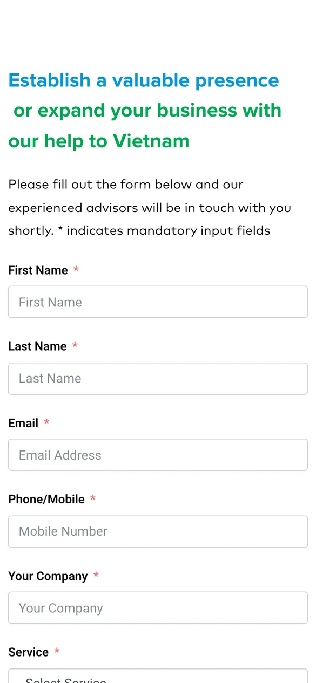Screen dimensions: 316x683
Task: Click the First Name field label
Action: pos(38,270)
